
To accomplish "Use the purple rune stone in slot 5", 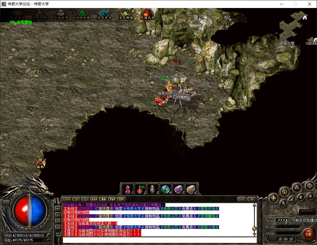I will [178, 189].
